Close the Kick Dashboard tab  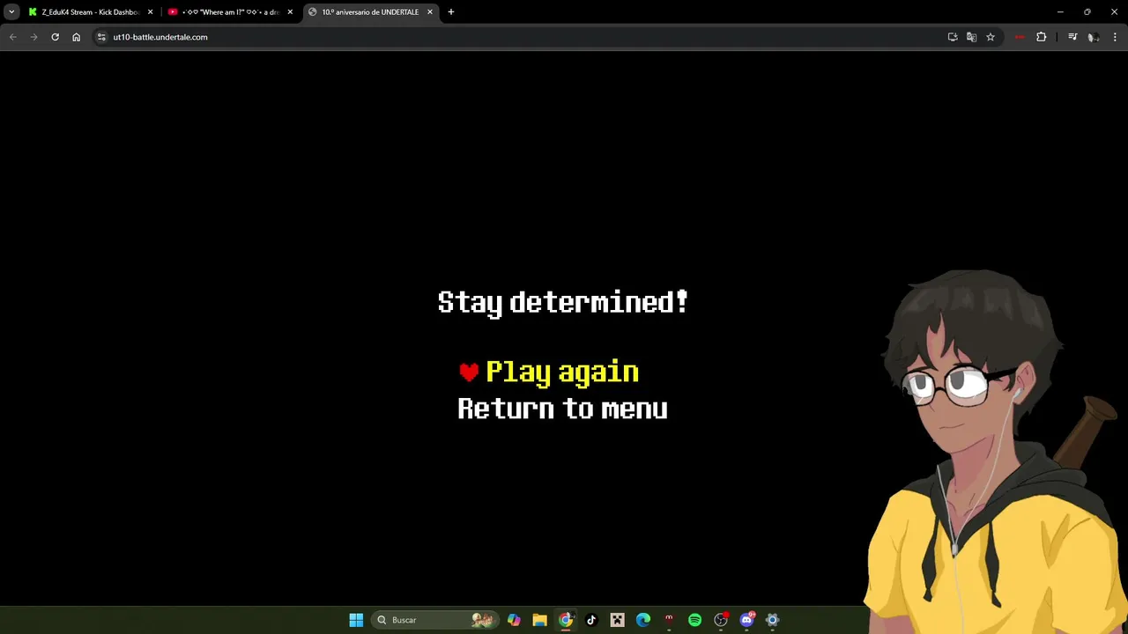tap(150, 12)
